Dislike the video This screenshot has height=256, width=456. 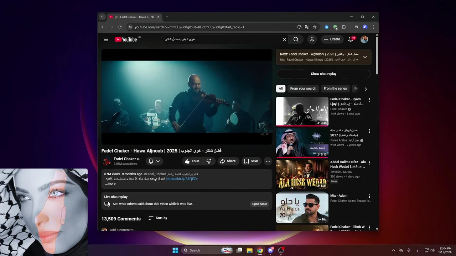pos(209,161)
